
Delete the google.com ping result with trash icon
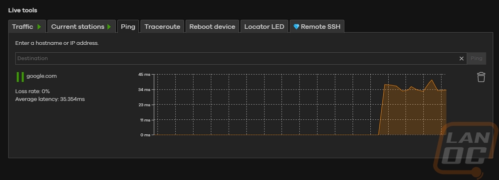tap(481, 77)
